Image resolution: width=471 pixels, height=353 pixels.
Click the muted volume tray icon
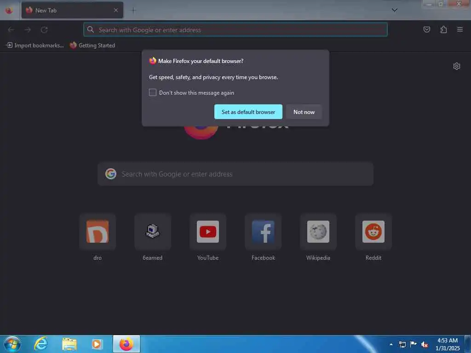(x=425, y=344)
